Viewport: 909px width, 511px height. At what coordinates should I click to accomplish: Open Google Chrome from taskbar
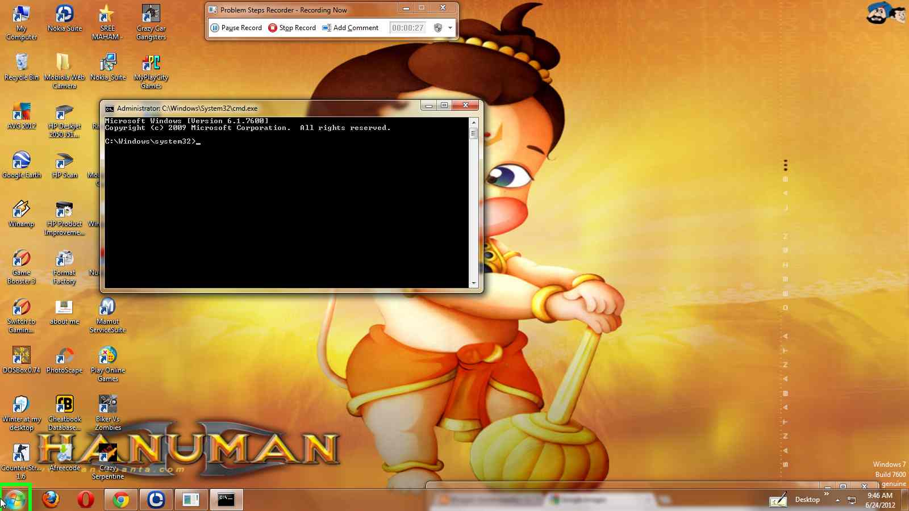pos(120,499)
